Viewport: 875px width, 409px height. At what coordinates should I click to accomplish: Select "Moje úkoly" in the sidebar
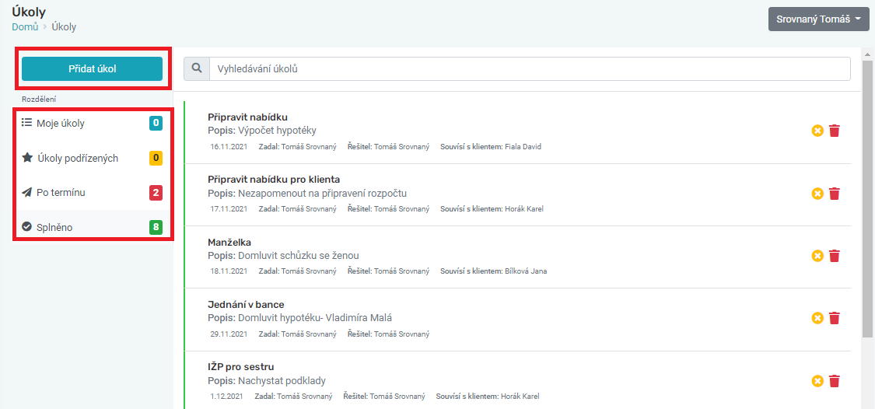92,124
